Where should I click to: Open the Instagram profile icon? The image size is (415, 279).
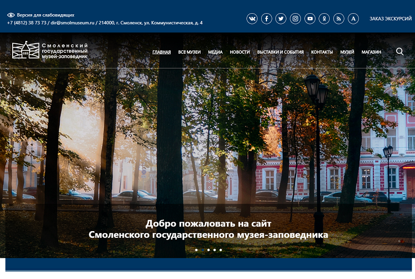pyautogui.click(x=295, y=19)
